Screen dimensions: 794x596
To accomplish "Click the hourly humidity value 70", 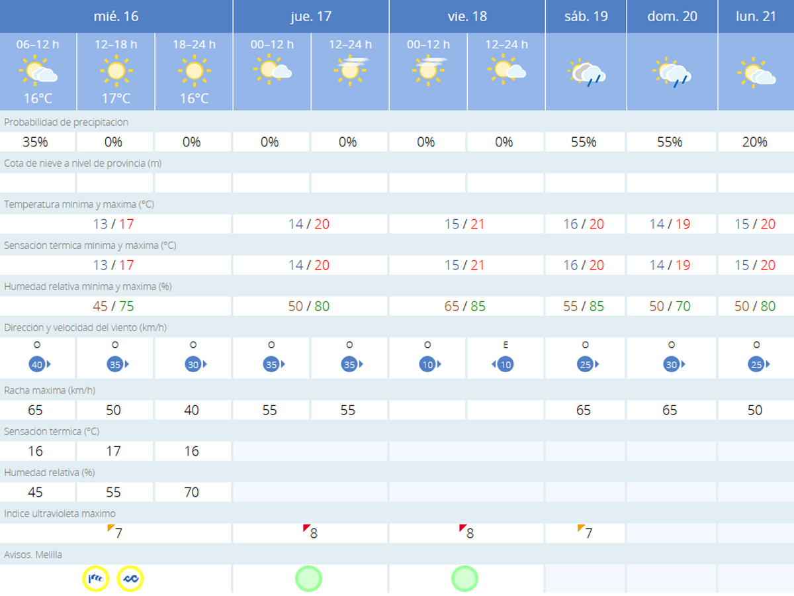I will pos(191,492).
